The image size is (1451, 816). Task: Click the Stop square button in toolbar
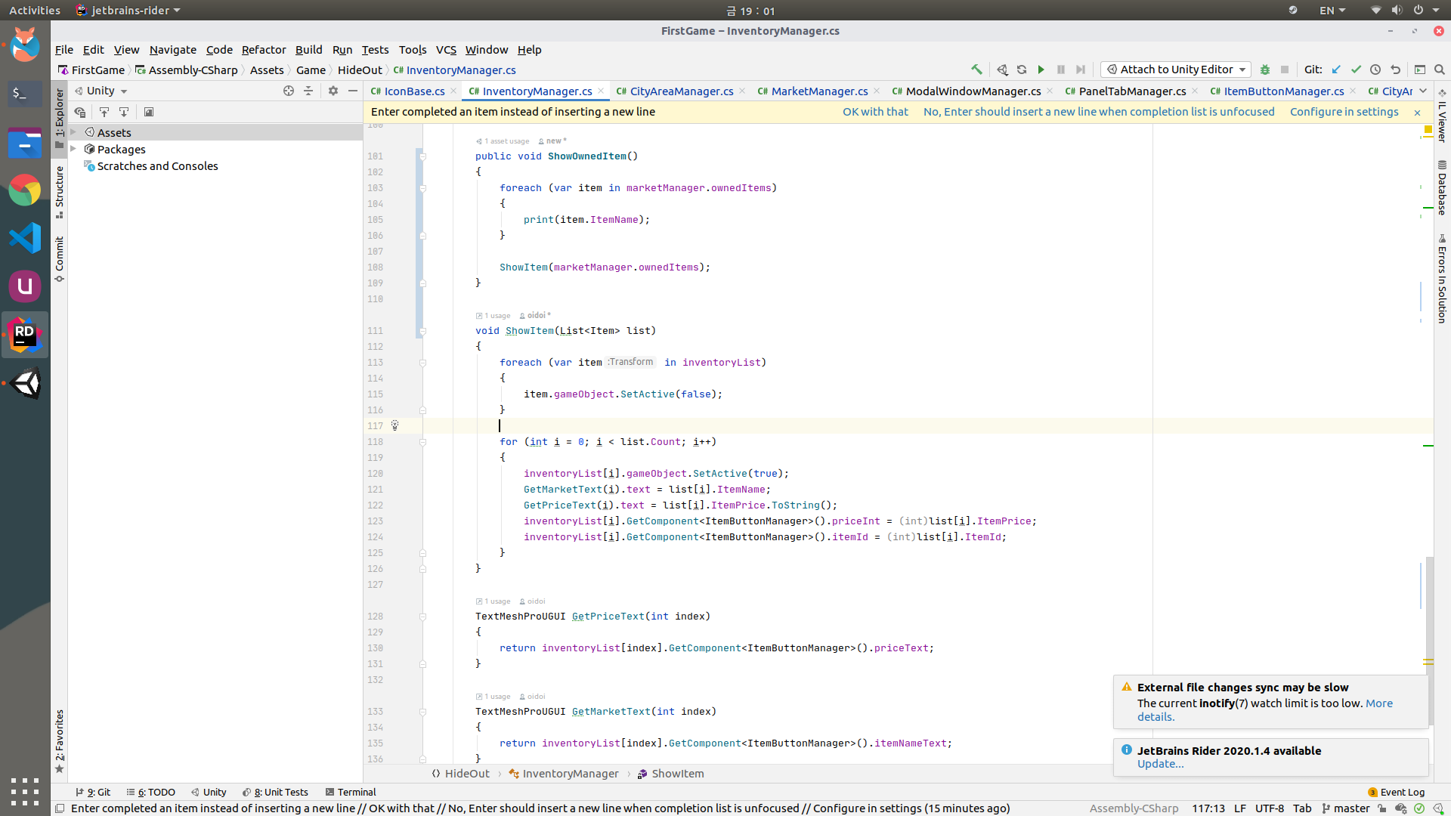[x=1285, y=70]
